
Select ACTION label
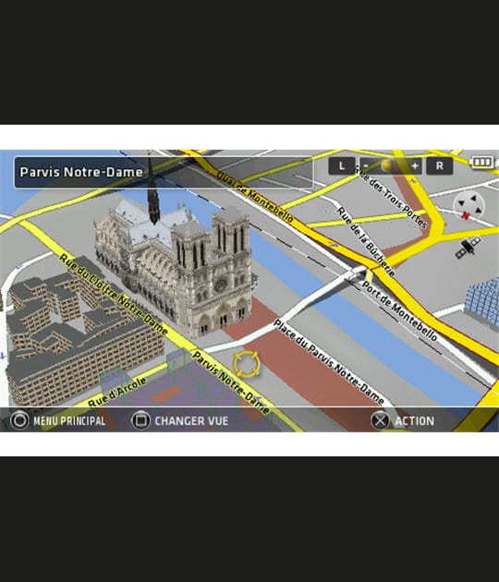[x=414, y=421]
